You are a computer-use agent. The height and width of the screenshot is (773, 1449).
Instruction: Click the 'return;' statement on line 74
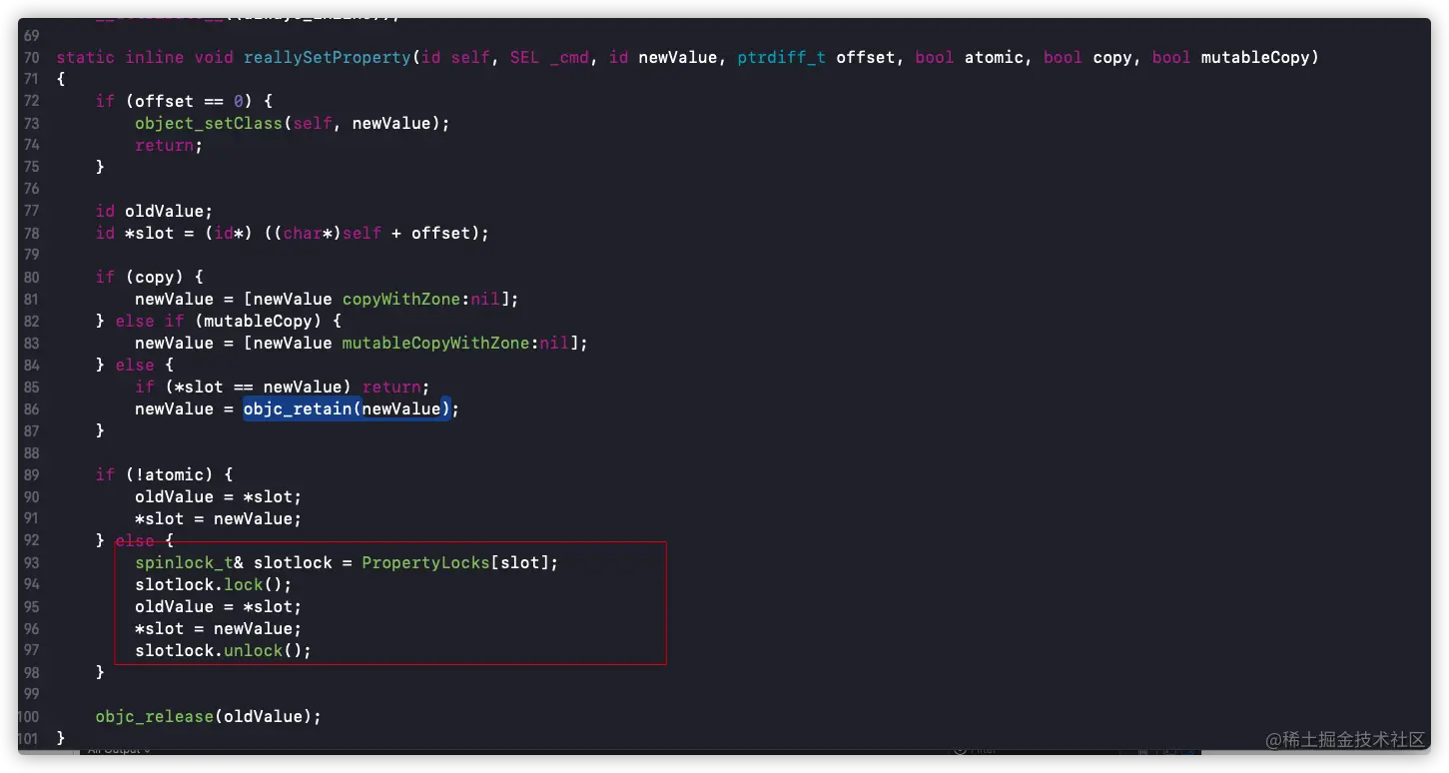coord(170,145)
